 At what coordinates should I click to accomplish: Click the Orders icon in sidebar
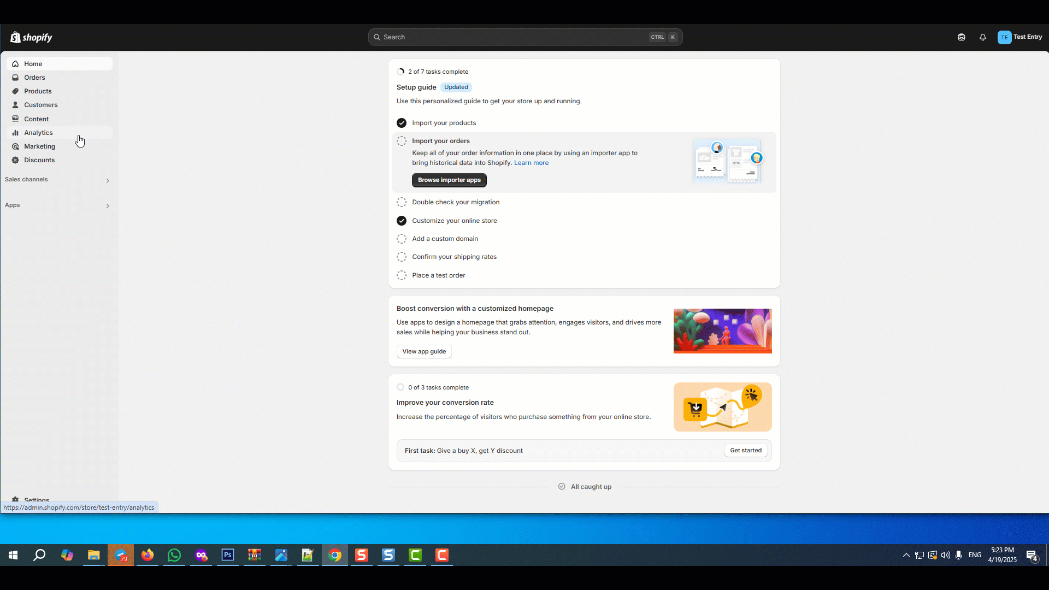pyautogui.click(x=15, y=78)
